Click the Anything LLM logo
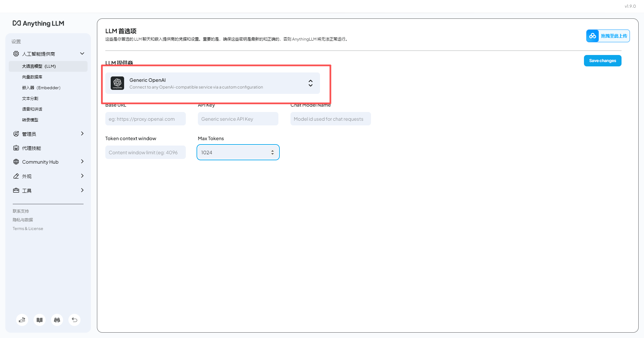 pos(38,23)
